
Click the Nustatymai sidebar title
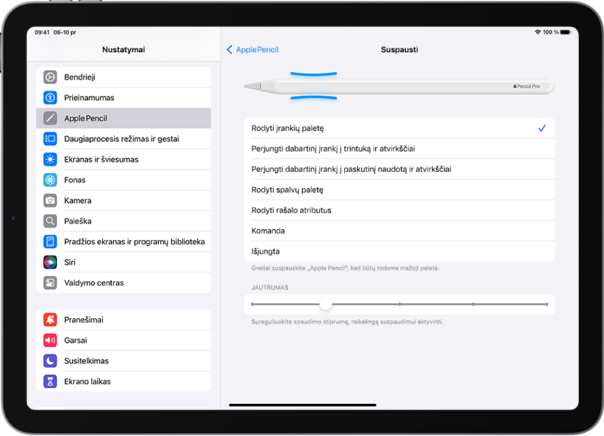(124, 50)
